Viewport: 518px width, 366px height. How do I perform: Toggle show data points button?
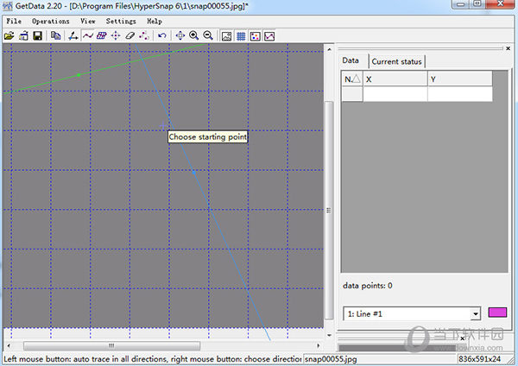(x=255, y=35)
